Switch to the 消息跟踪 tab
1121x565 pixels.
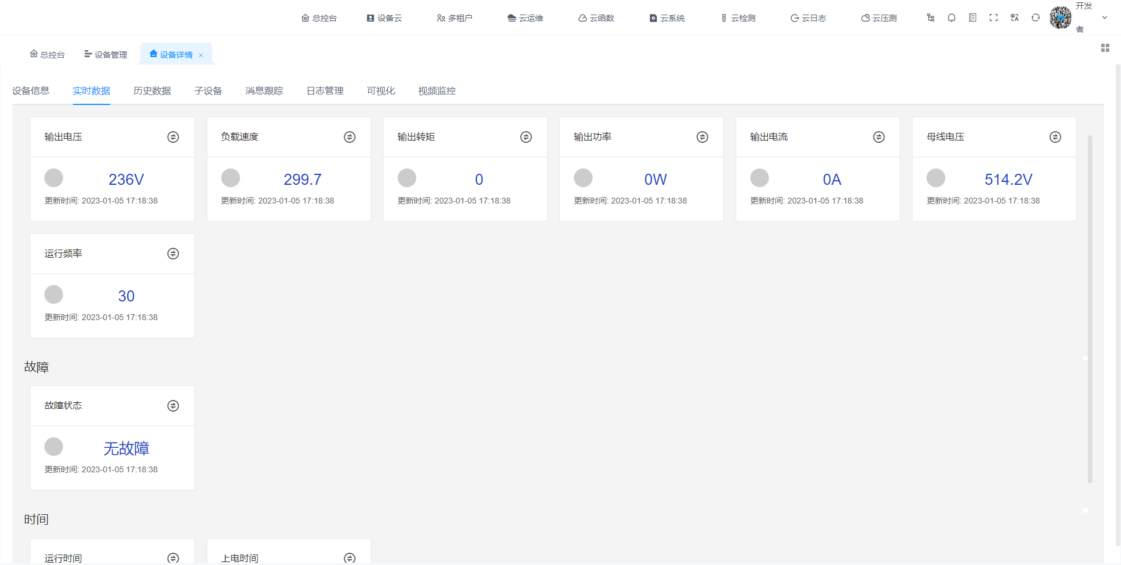(x=264, y=91)
